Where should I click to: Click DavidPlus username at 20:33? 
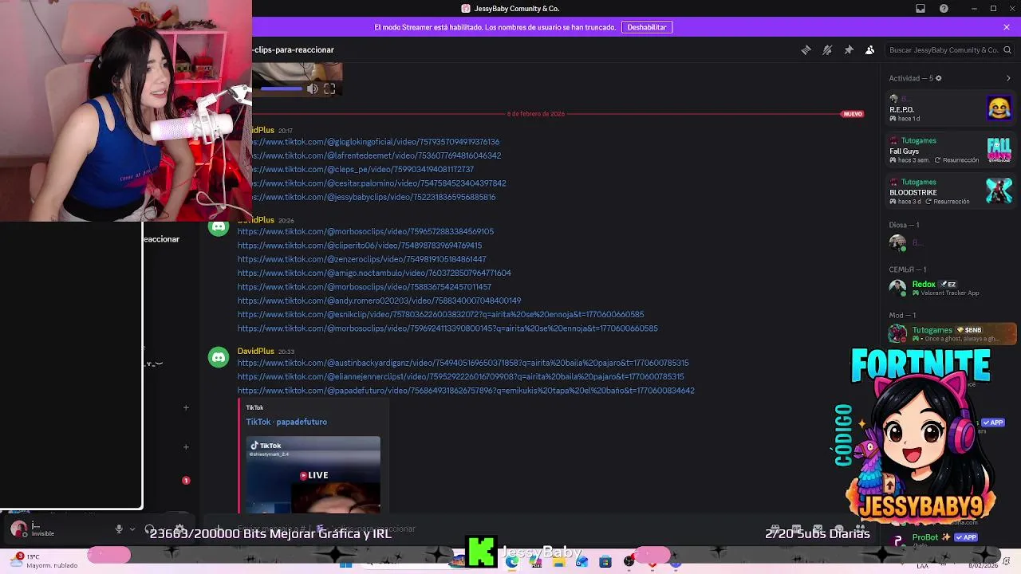coord(255,351)
